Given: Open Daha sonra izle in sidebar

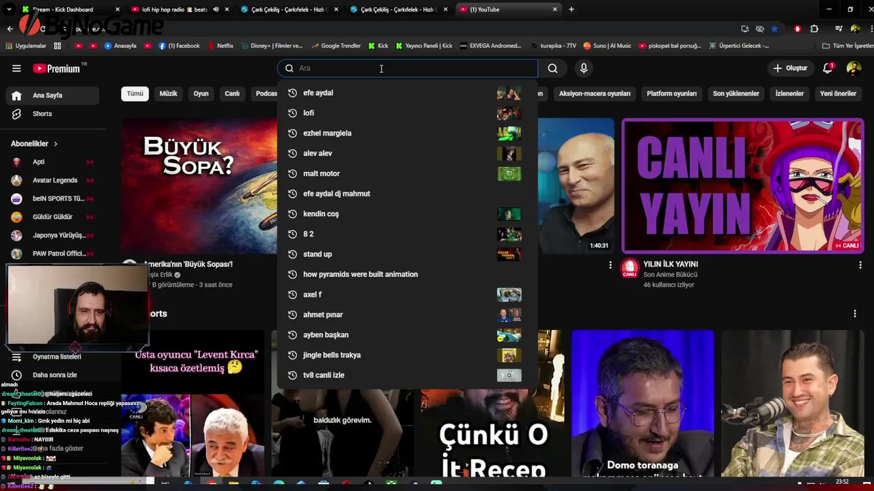Looking at the screenshot, I should (53, 375).
